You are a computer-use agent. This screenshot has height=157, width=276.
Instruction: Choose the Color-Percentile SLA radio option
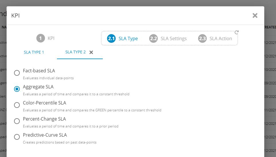[x=17, y=105]
